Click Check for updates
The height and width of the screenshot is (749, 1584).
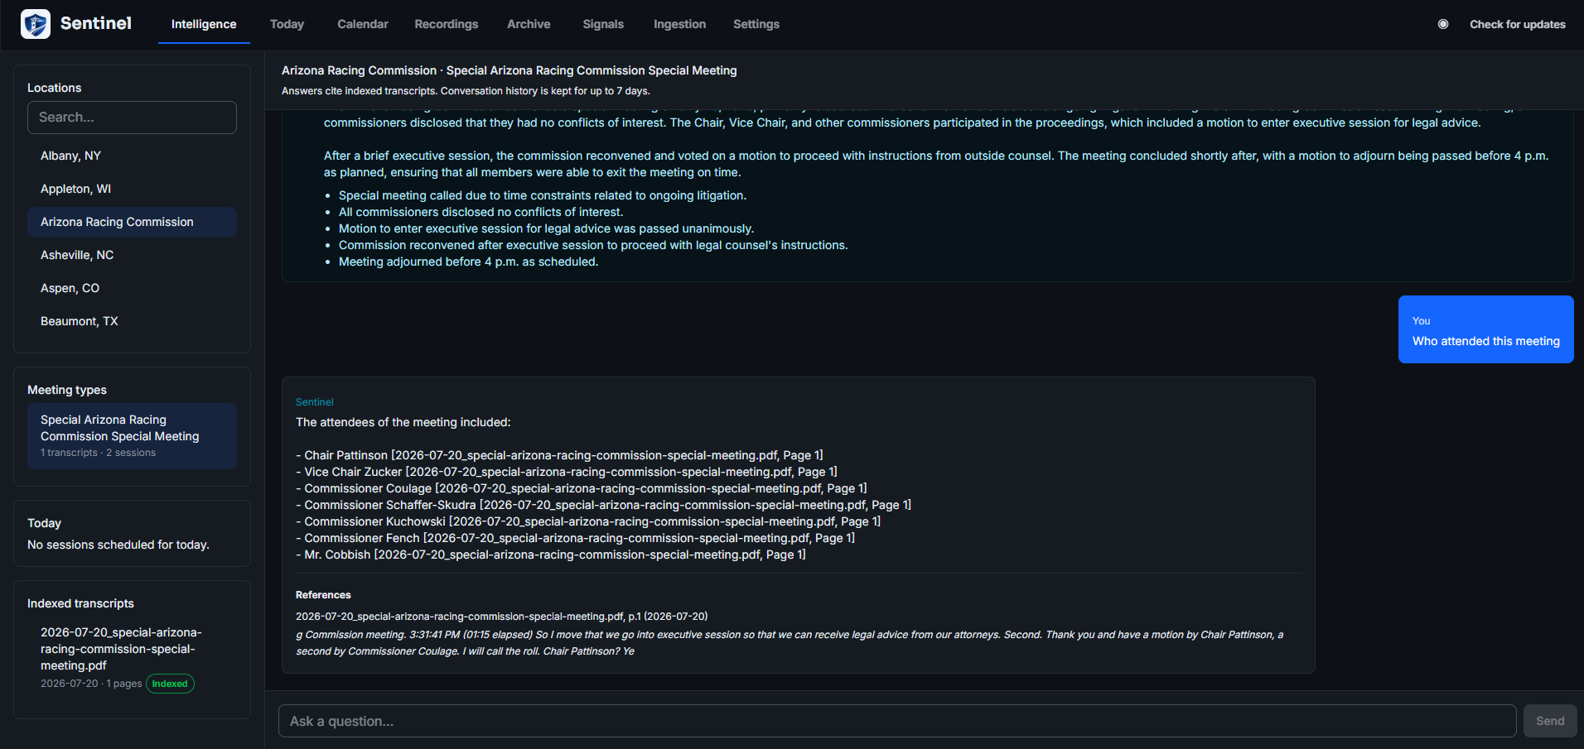(1518, 24)
